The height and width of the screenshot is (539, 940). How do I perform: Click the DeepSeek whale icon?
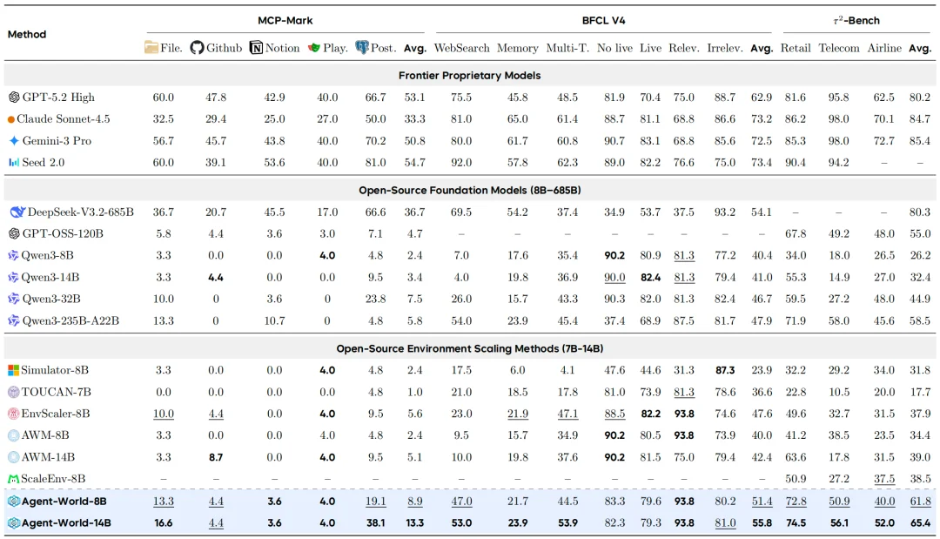tap(17, 212)
